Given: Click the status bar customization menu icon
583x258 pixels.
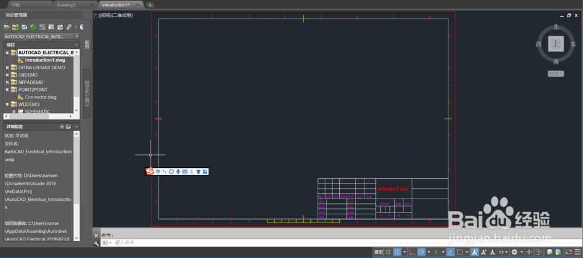Looking at the screenshot, I should pyautogui.click(x=577, y=252).
